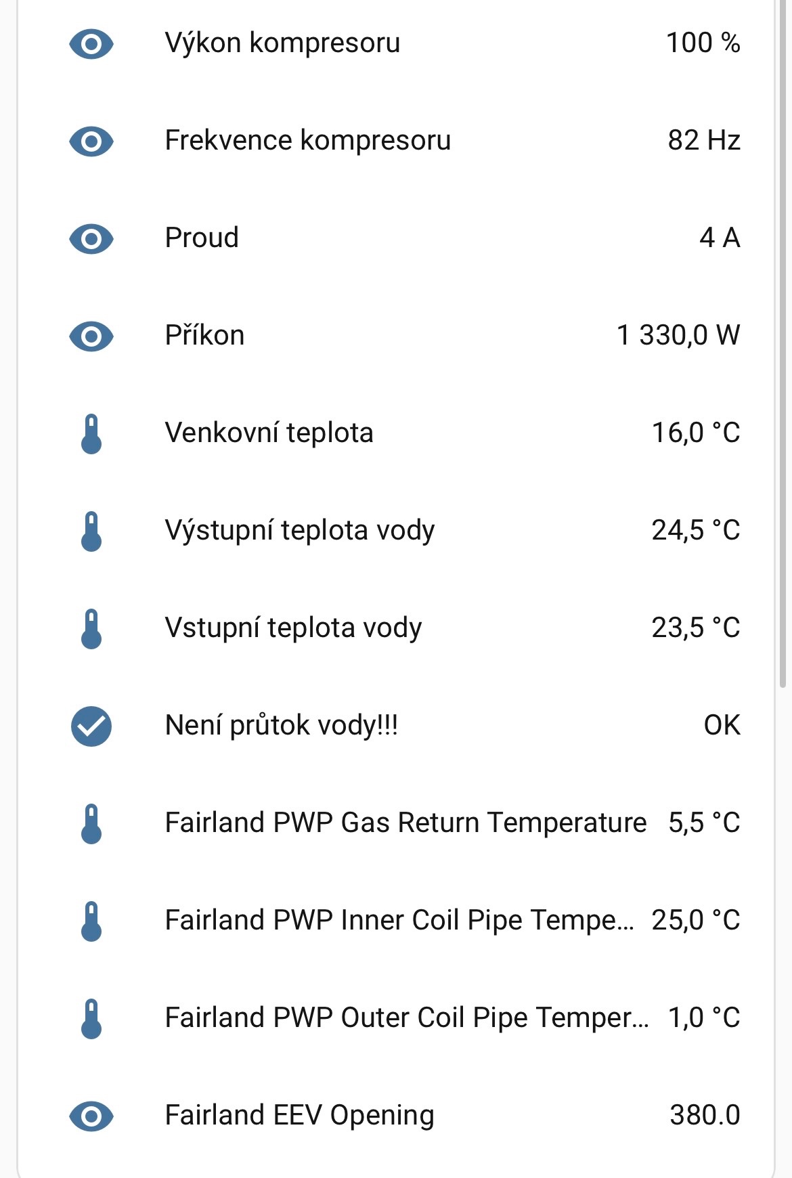Tap the eye icon beside Fairland EEV Opening

(x=91, y=1116)
